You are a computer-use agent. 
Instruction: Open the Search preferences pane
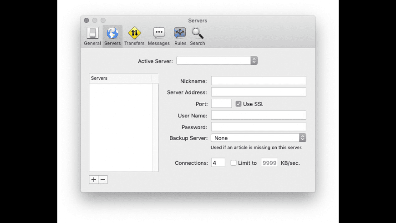[198, 36]
